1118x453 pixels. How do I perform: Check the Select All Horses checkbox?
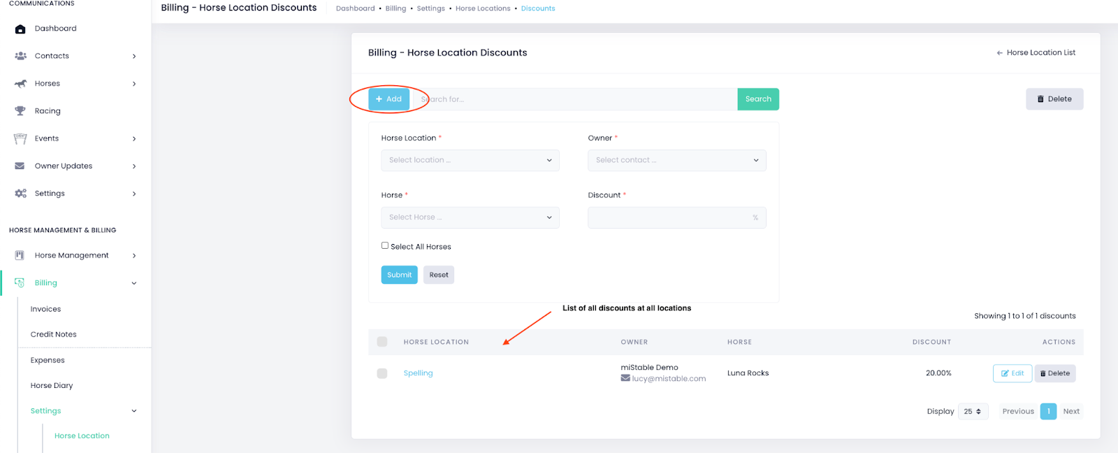click(x=385, y=245)
